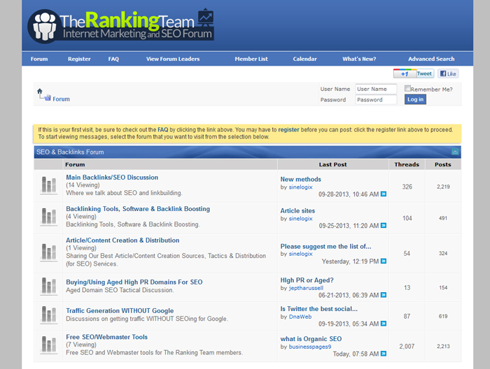Open Buying/Using Aged High PR Domains forum

point(134,282)
